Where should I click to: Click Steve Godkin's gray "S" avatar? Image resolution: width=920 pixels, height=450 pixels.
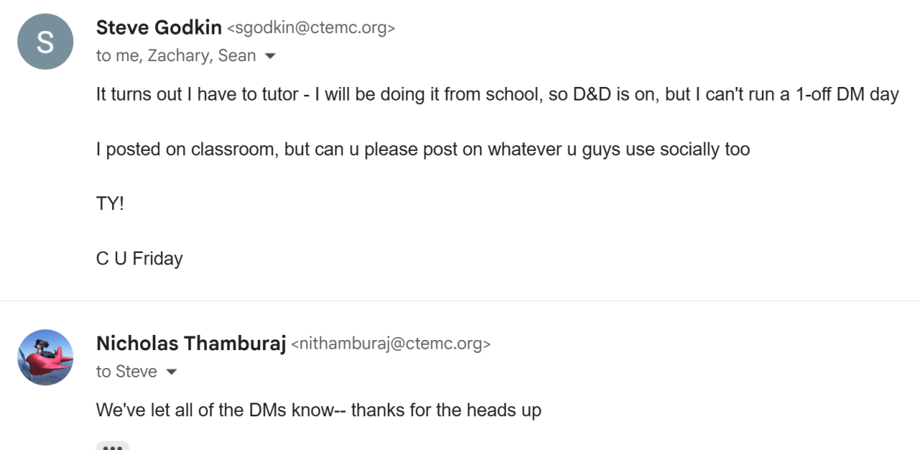coord(45,42)
